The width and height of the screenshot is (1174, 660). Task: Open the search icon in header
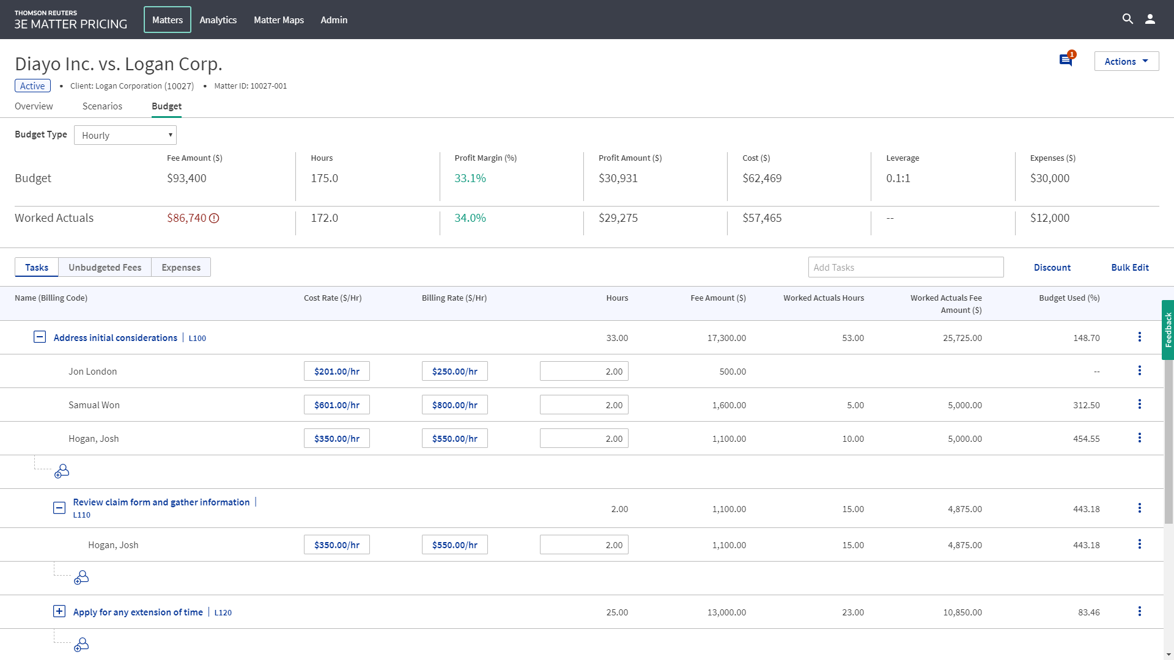(x=1128, y=19)
